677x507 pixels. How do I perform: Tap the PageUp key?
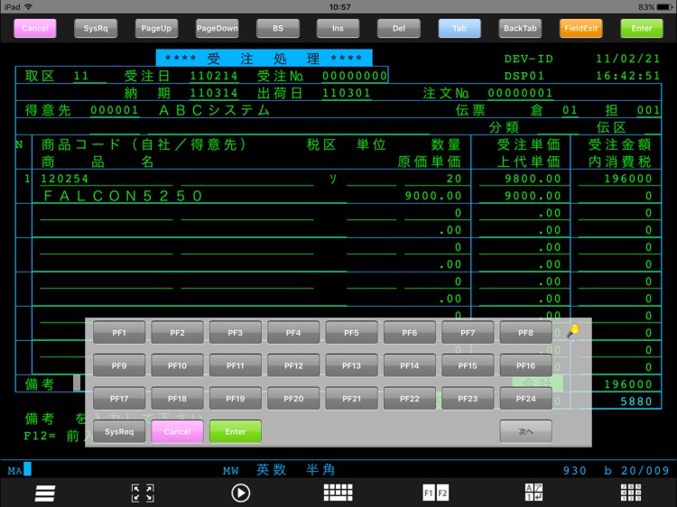click(x=156, y=29)
